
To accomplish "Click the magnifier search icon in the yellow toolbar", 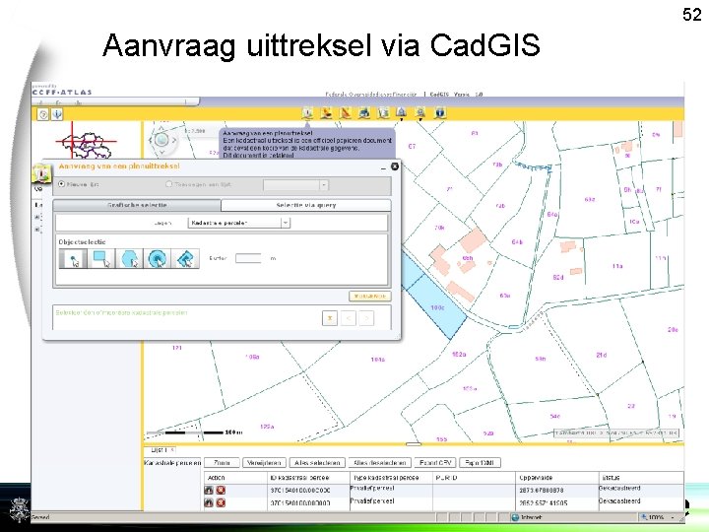I will [x=420, y=112].
